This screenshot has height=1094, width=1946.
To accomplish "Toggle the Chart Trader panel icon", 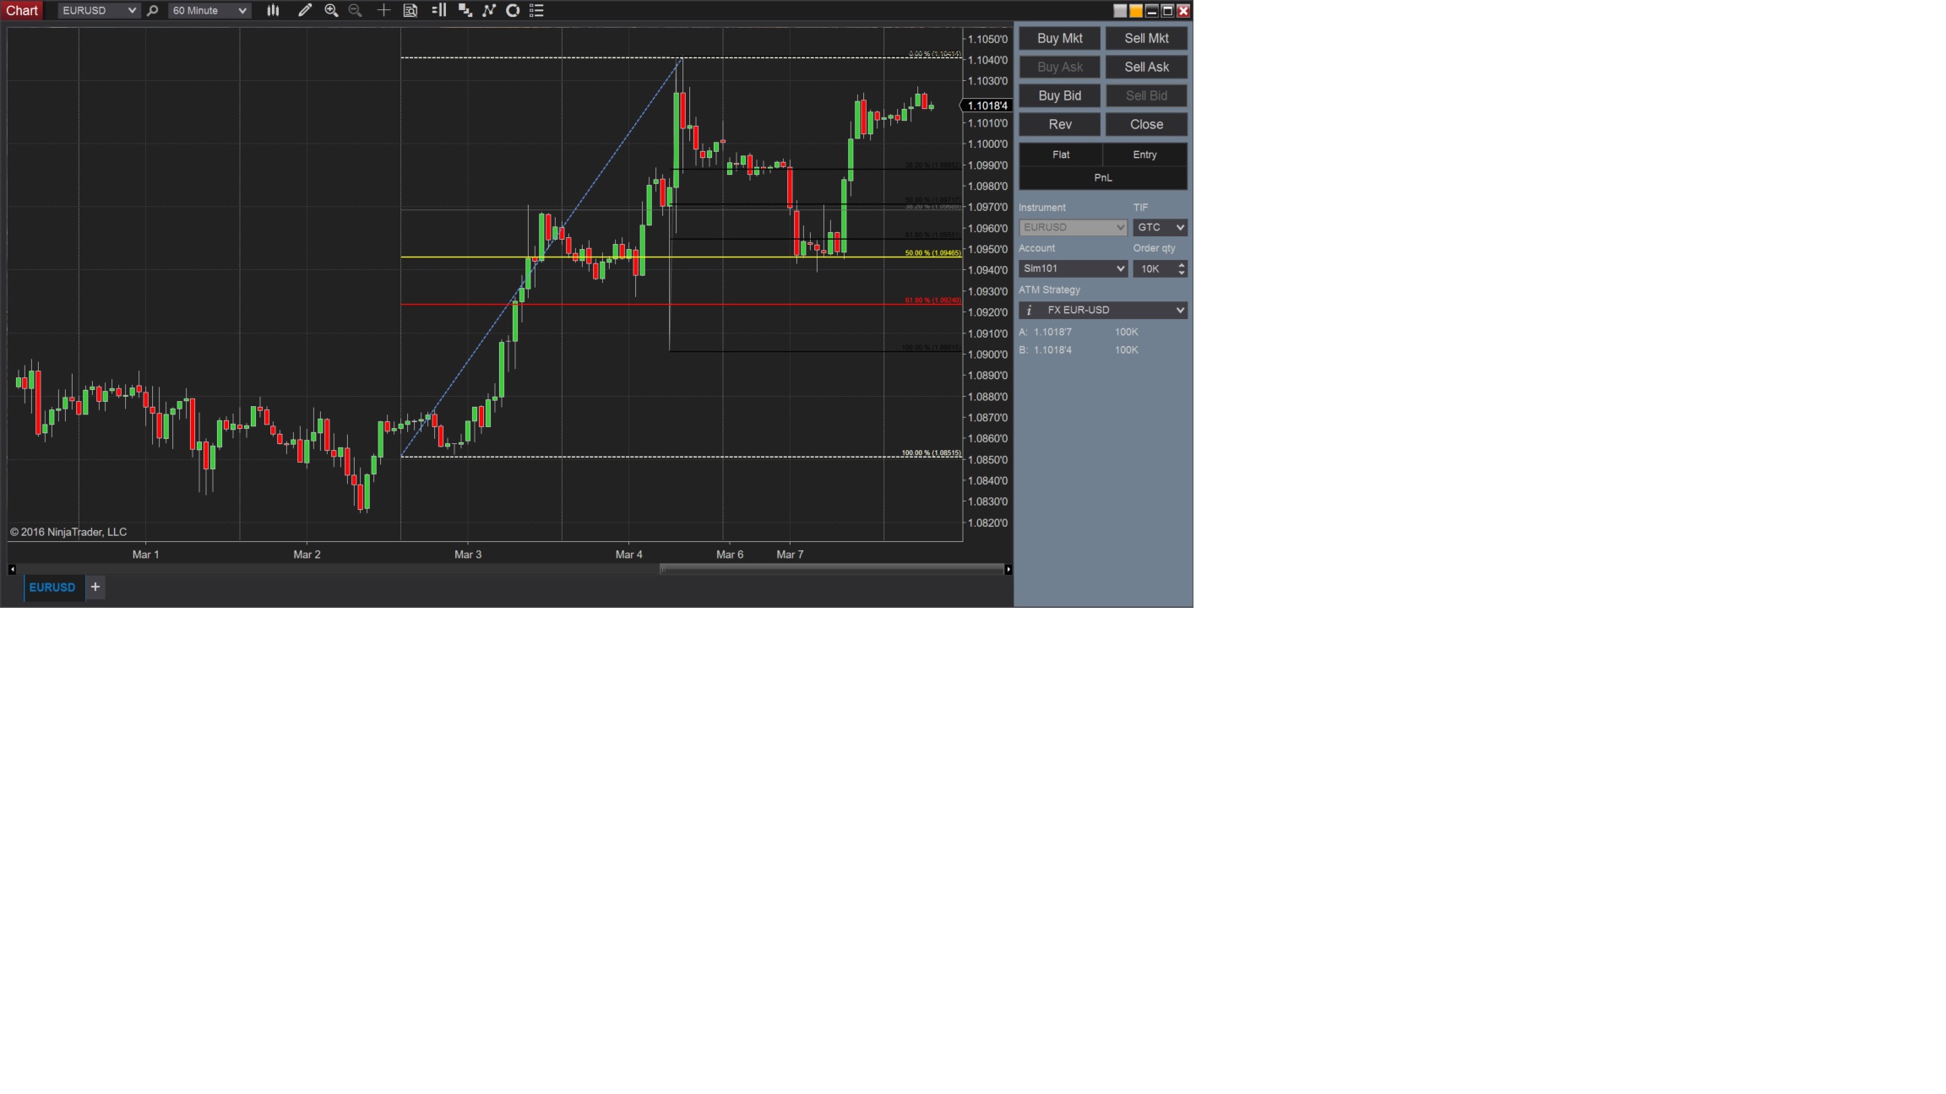I will (438, 10).
